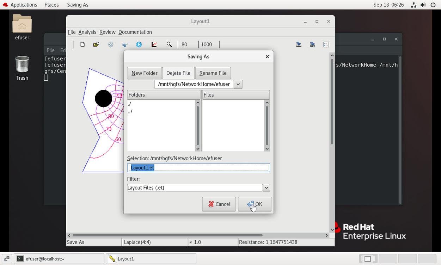Select the magnifying glass zoom tool

(x=169, y=44)
